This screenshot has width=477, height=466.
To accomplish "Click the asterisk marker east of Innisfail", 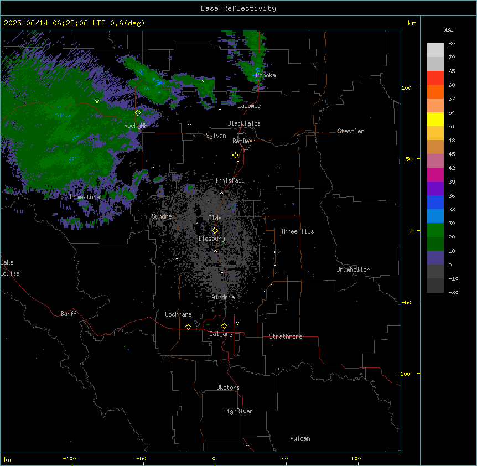I will tap(278, 168).
